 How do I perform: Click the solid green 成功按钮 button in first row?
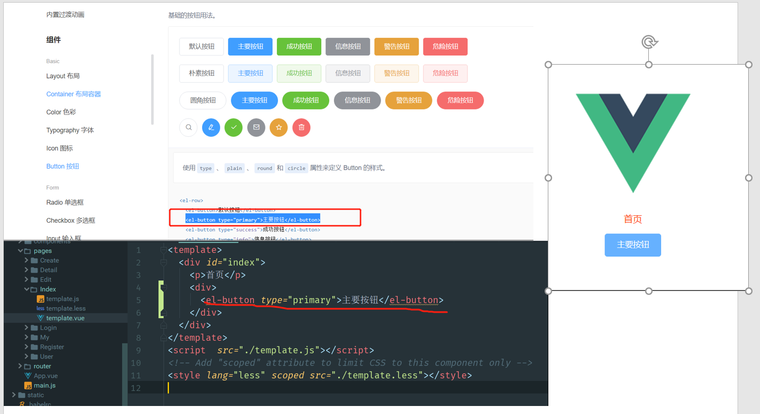(299, 46)
